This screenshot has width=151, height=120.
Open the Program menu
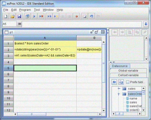coord(25,10)
